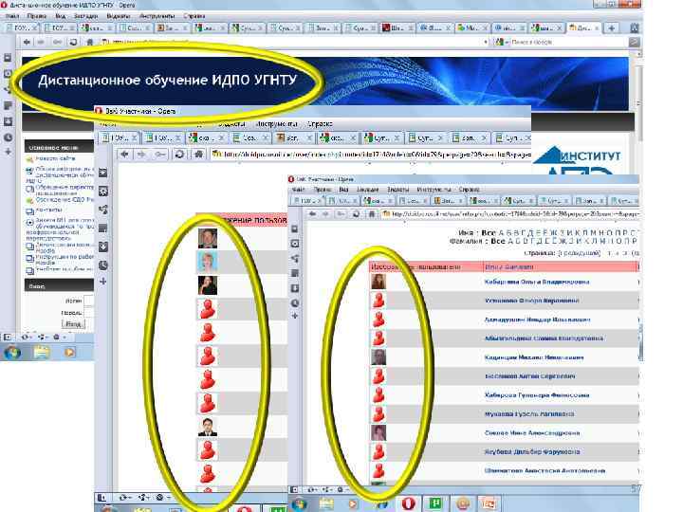Click password wand key in middle window toolbar
Image resolution: width=683 pixels, height=512 pixels.
click(159, 155)
